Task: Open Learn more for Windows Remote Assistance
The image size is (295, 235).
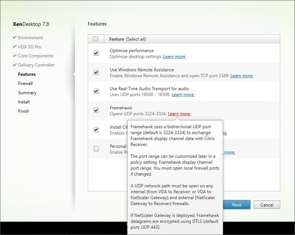Action: click(x=242, y=76)
